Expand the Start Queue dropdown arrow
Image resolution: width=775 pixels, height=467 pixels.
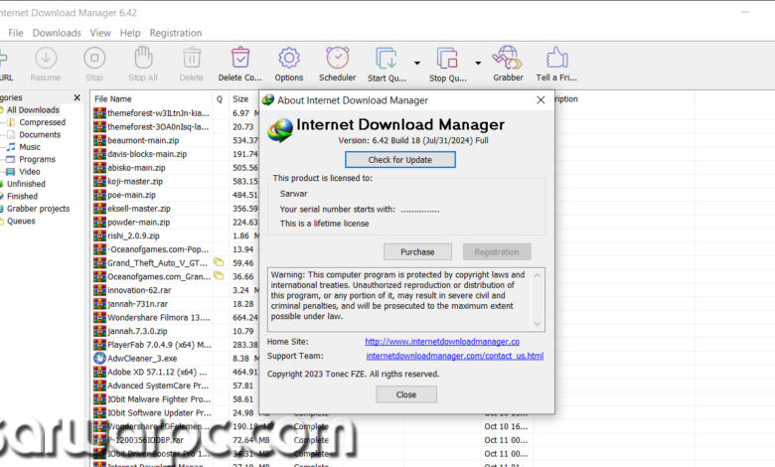[417, 63]
